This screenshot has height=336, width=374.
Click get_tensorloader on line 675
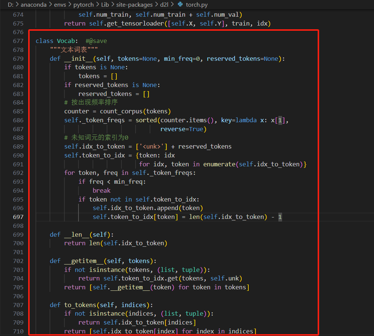(x=136, y=24)
